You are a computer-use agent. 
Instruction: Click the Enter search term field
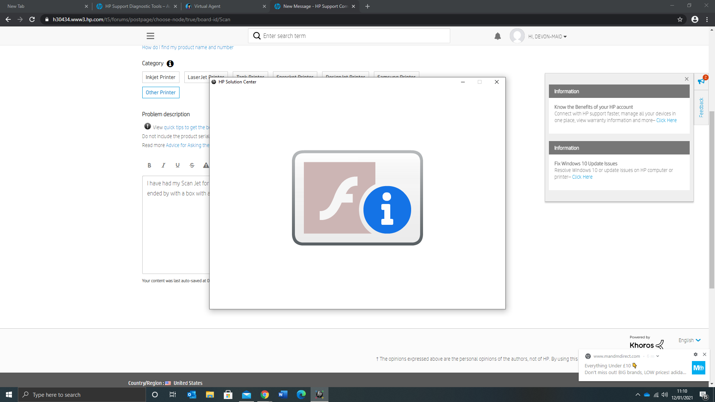click(x=354, y=36)
